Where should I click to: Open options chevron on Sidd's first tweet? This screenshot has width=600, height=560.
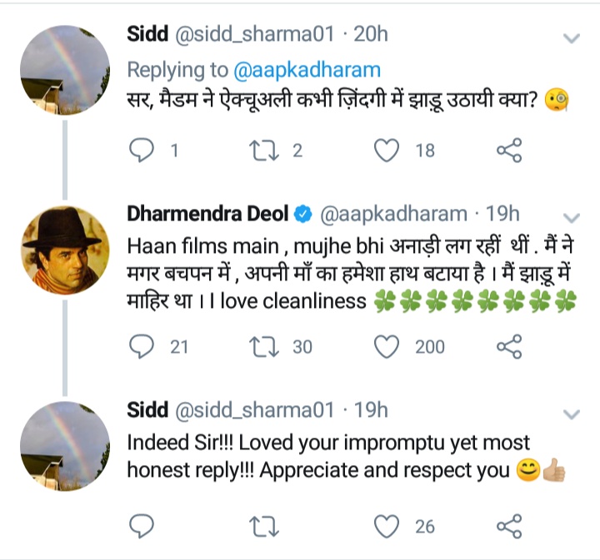point(572,38)
